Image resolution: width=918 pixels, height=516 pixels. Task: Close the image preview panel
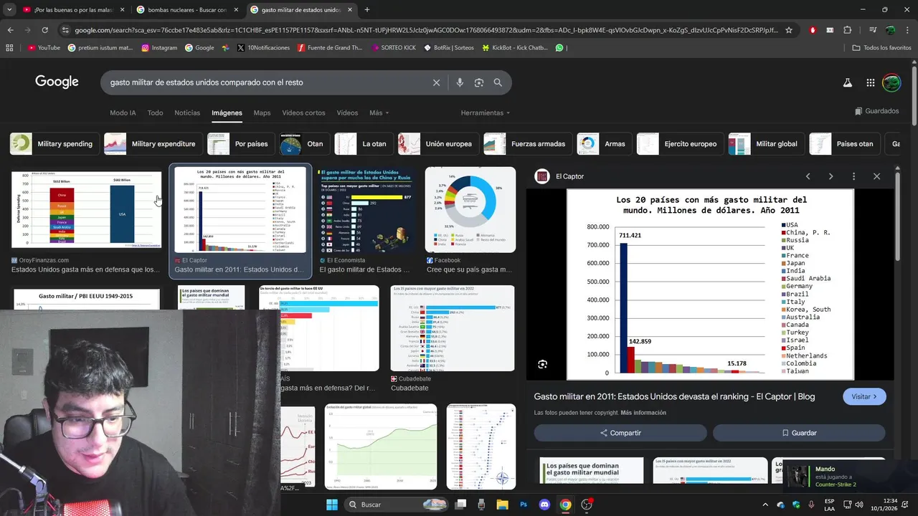click(x=876, y=176)
